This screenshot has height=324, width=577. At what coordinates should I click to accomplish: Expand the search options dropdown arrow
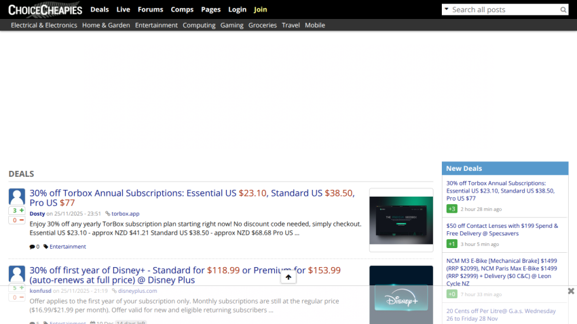(x=447, y=9)
